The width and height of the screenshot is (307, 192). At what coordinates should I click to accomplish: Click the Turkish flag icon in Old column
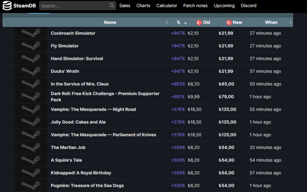click(x=199, y=22)
